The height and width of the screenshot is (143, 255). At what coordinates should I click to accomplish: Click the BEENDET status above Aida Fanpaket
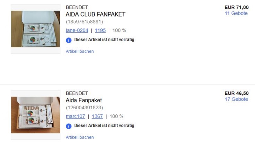[x=77, y=93]
